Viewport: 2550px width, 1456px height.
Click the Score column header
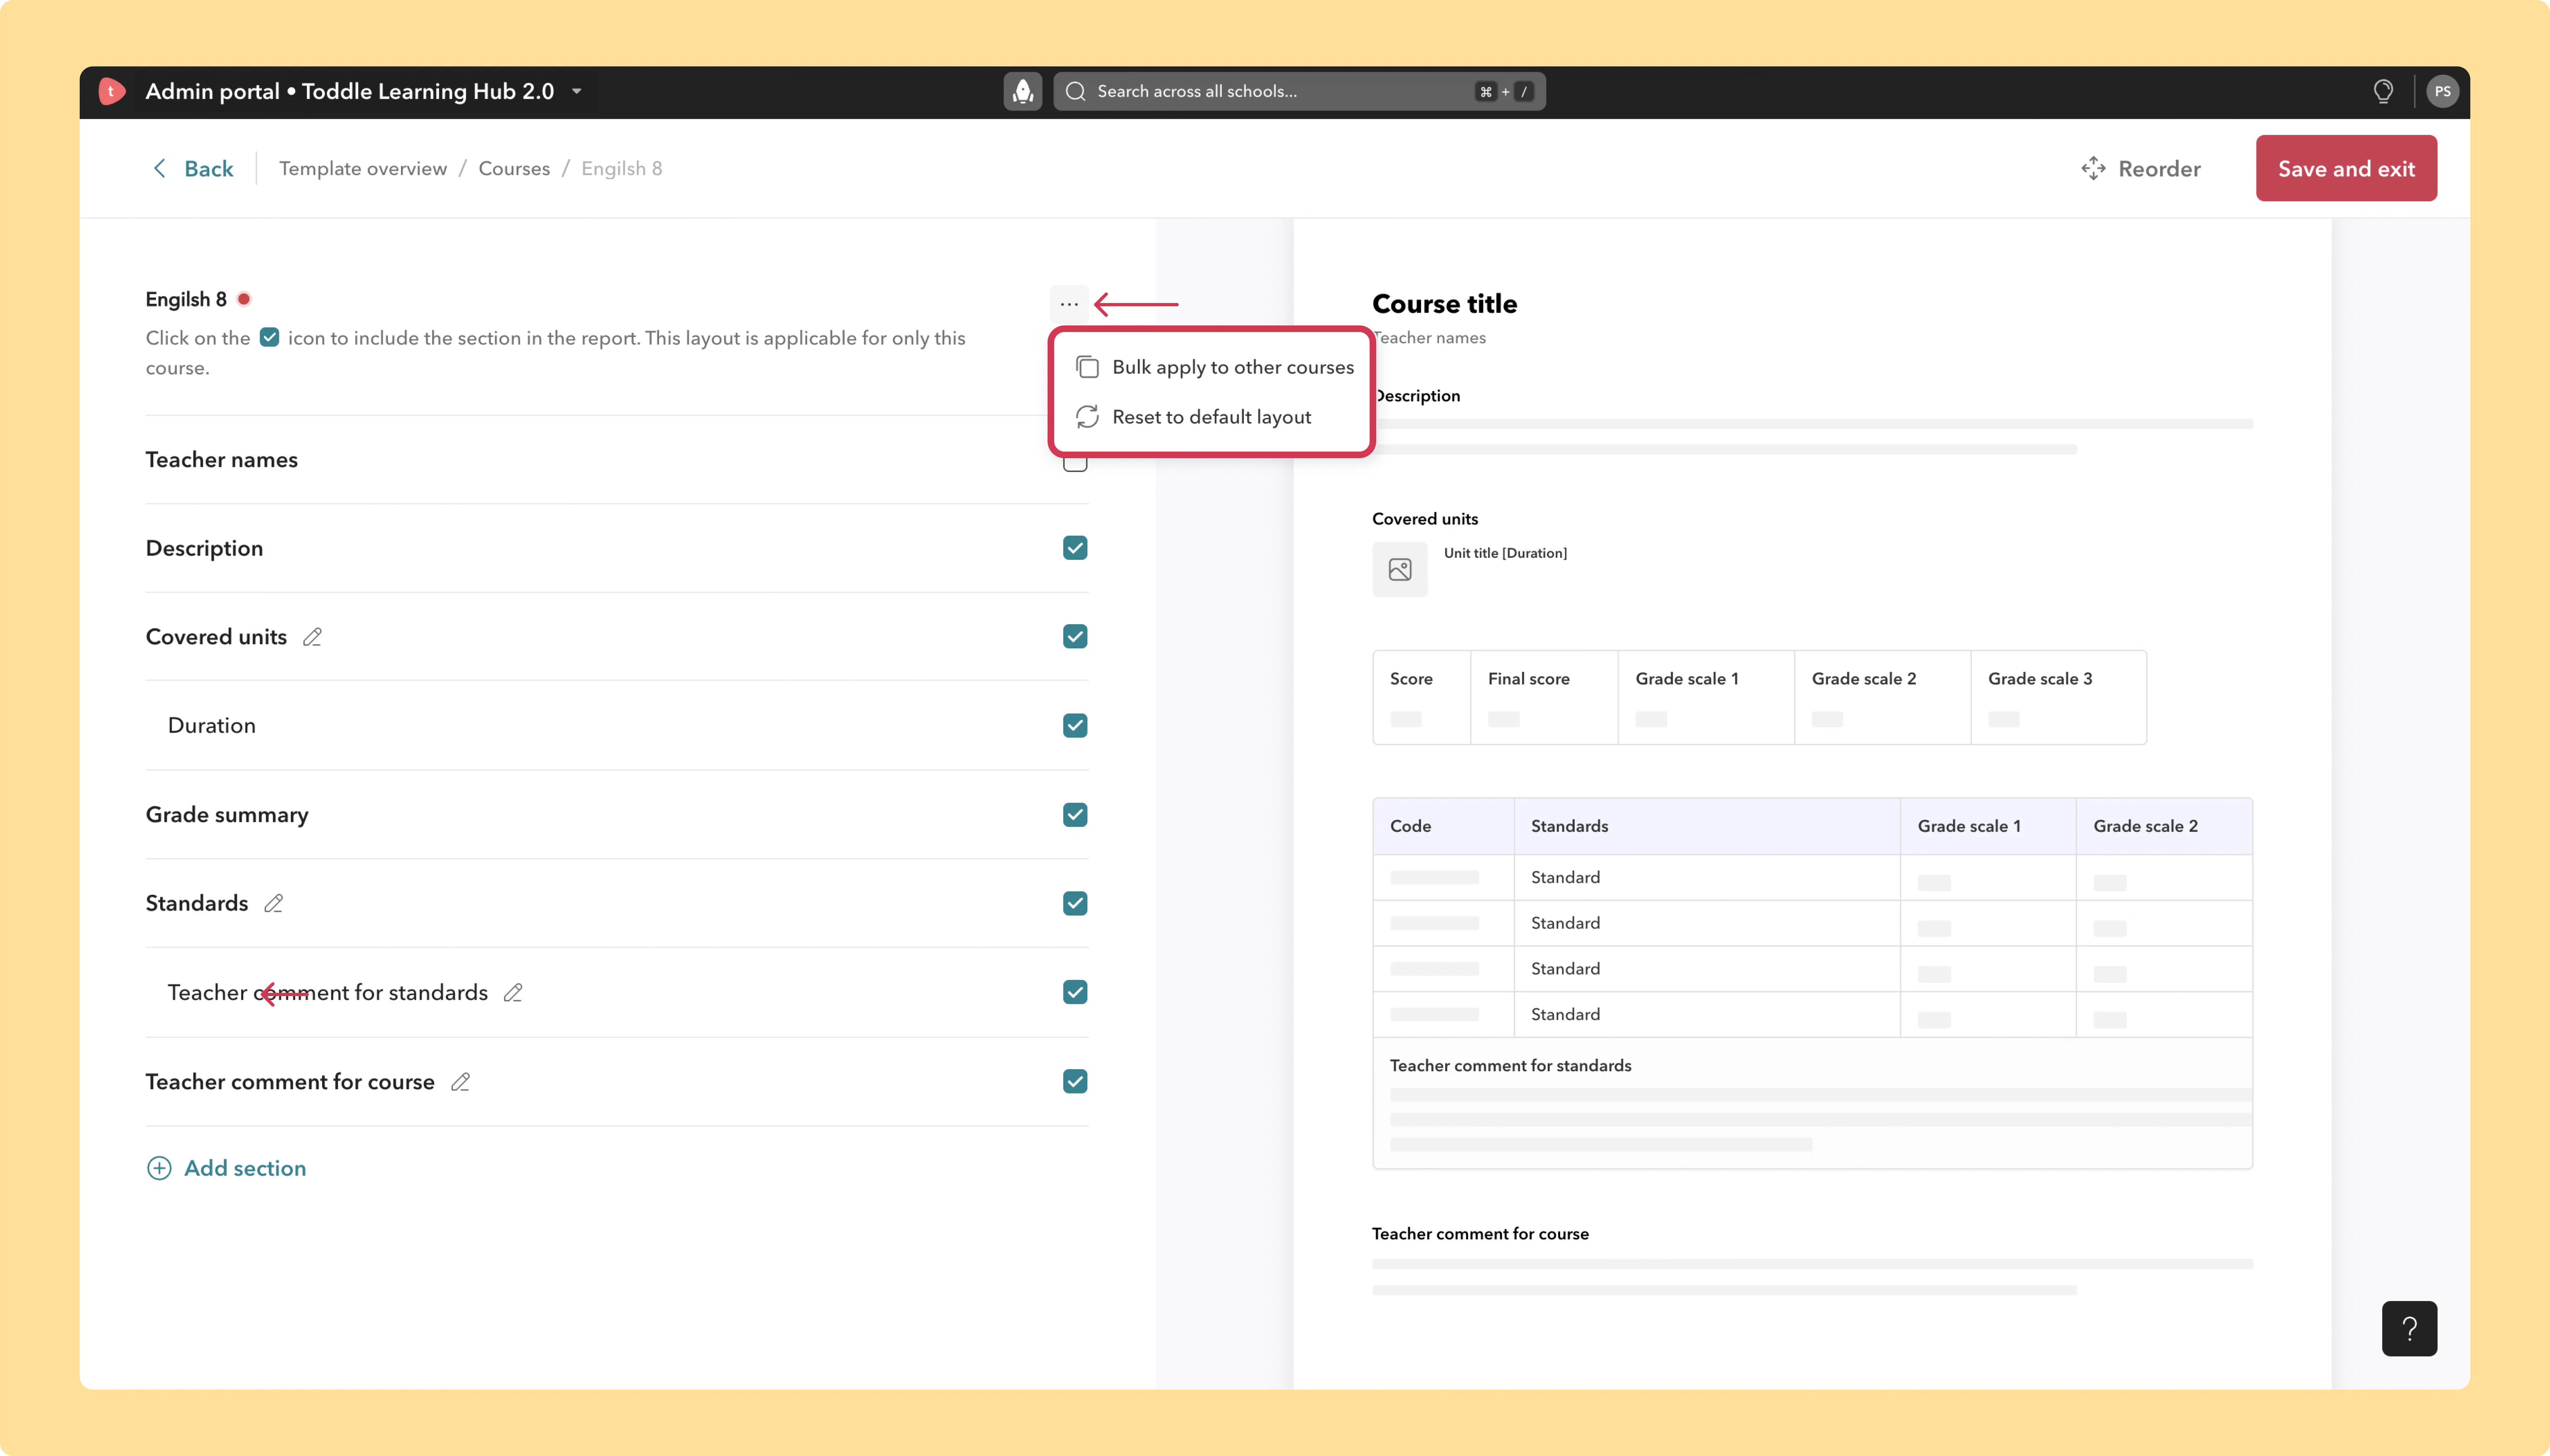(x=1411, y=679)
